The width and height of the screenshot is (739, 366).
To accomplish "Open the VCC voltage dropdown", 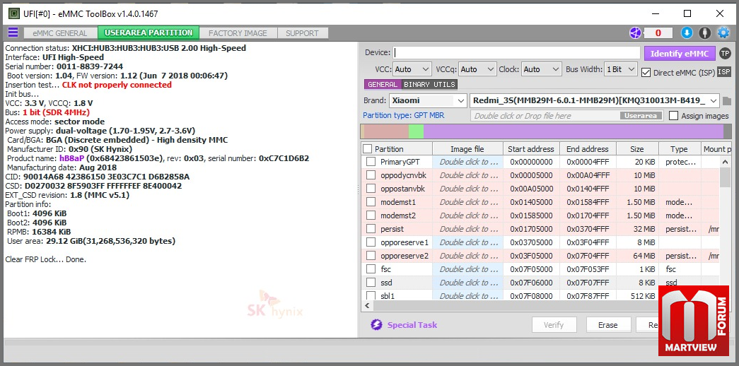I will pos(412,69).
